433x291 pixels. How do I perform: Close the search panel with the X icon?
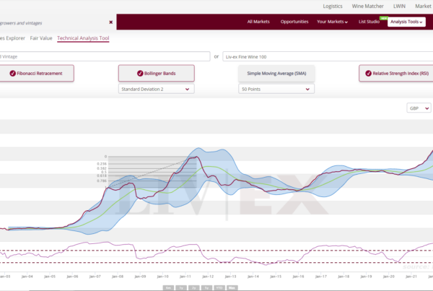pyautogui.click(x=110, y=22)
